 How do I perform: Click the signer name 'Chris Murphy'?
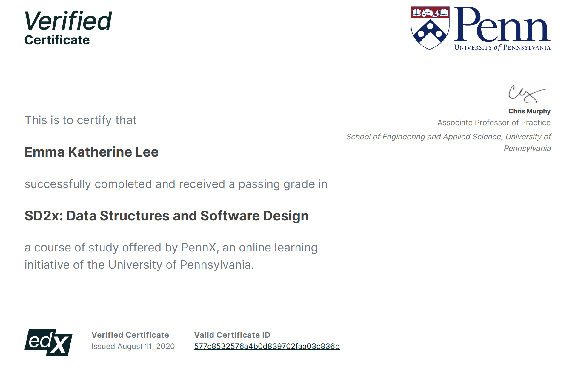529,111
